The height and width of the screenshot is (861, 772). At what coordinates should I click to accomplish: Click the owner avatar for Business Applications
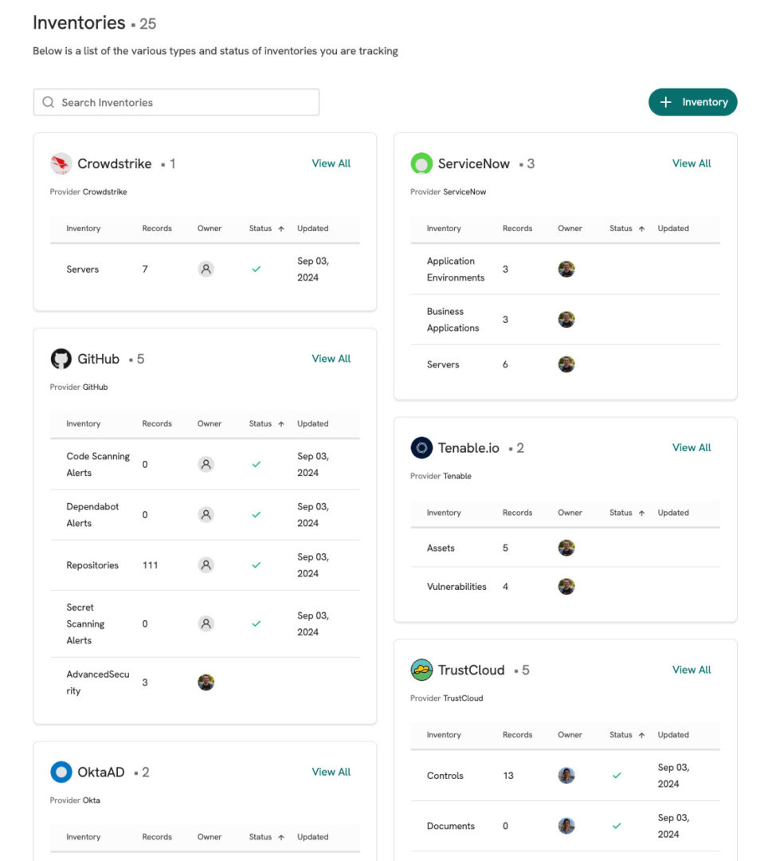pyautogui.click(x=566, y=320)
